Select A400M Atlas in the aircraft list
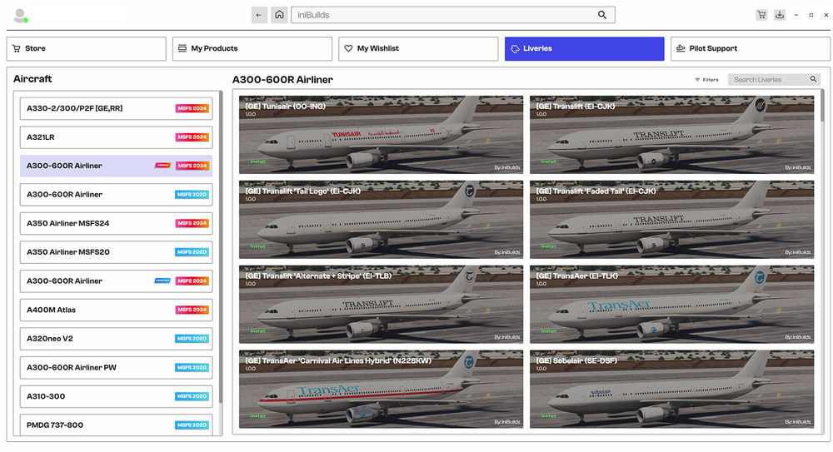The image size is (833, 452). 116,310
